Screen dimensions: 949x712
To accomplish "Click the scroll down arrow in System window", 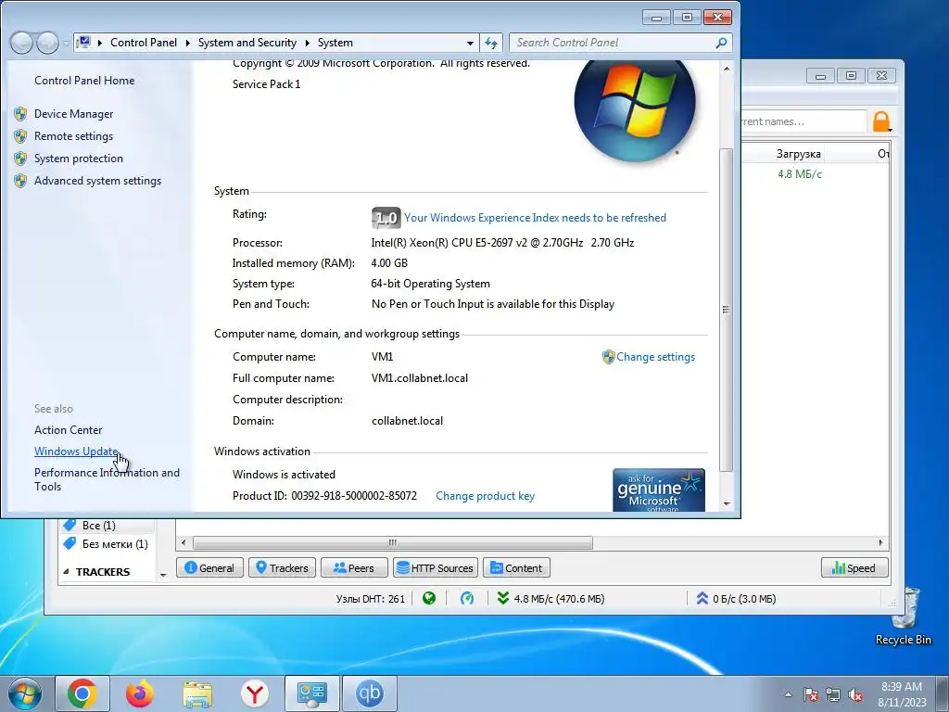I will coord(727,503).
